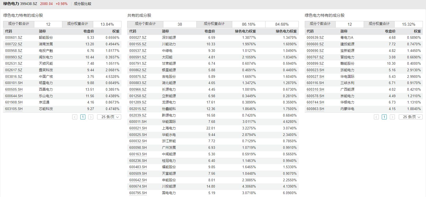Open stock code 000027.SZ 深圳能源

138,38
